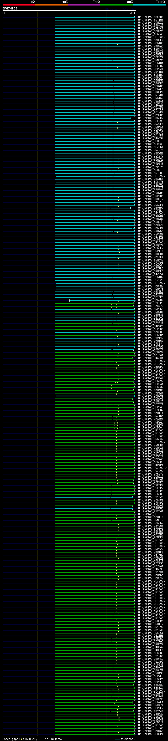Viewport: 168px width, 741px height.
Task: Open hit UniRef100_B6EBD6
Action: pyautogui.click(x=151, y=17)
